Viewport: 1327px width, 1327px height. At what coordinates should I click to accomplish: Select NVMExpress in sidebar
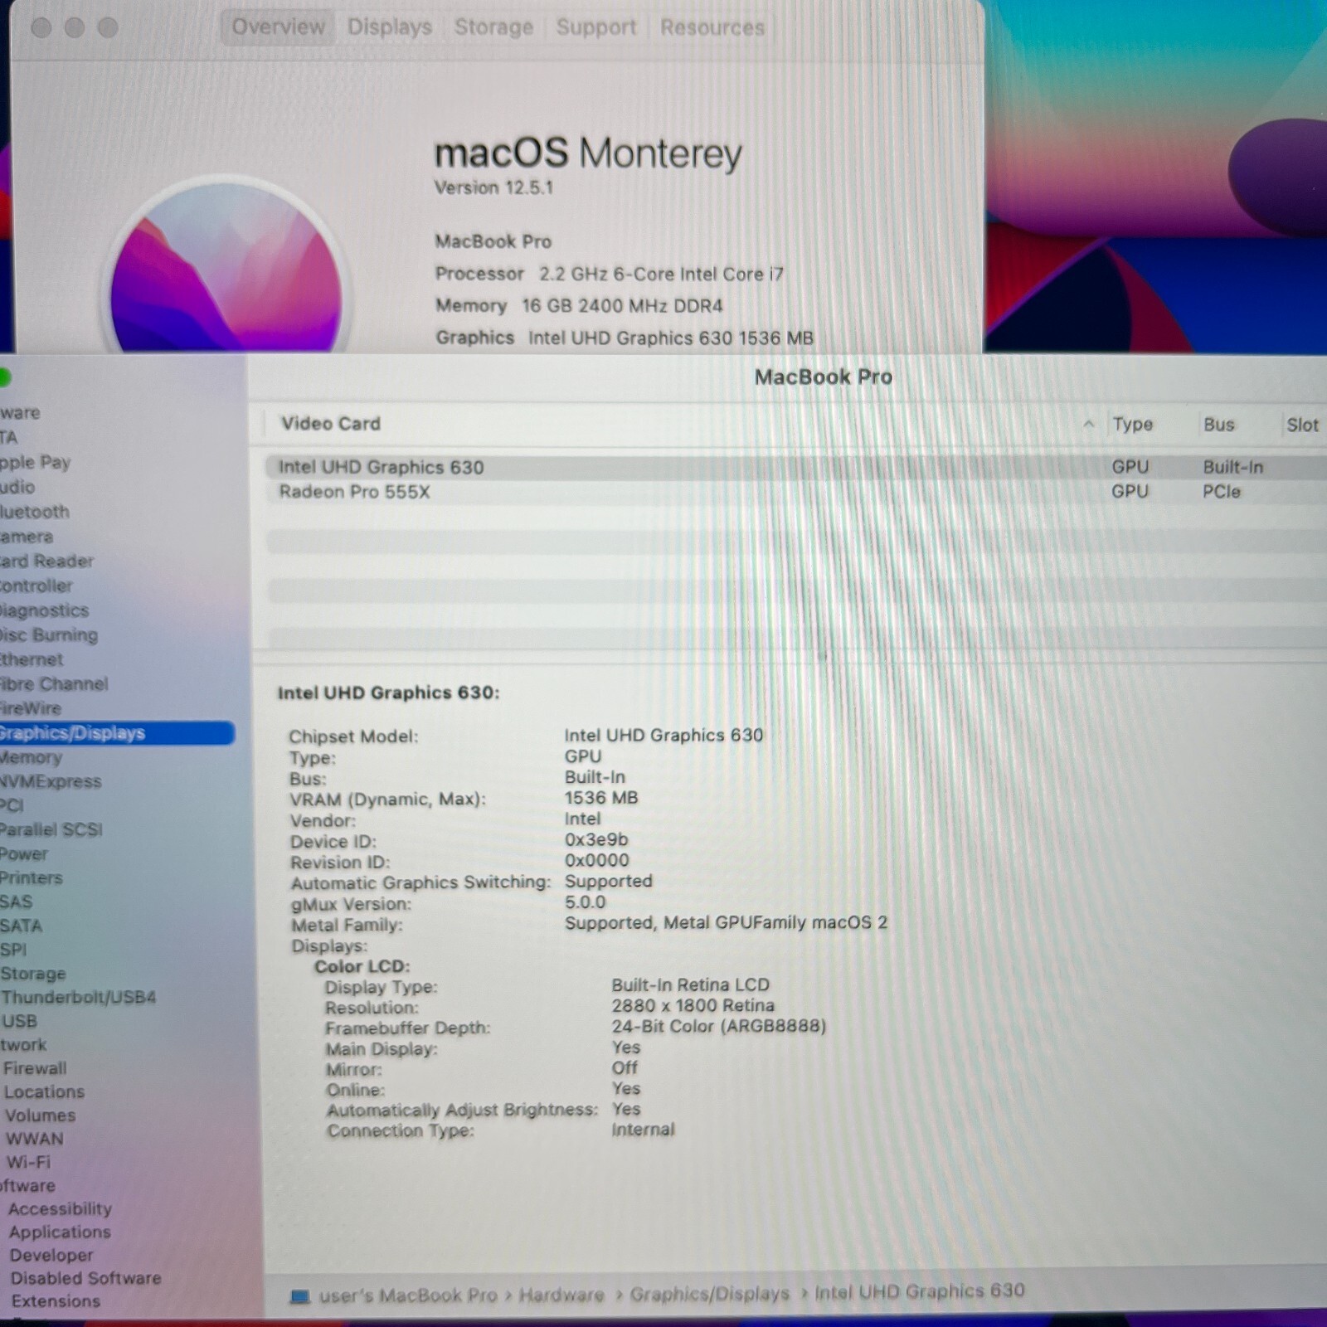pyautogui.click(x=51, y=781)
